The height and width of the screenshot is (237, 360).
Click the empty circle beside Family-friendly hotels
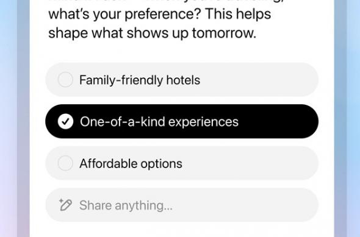[x=65, y=80]
